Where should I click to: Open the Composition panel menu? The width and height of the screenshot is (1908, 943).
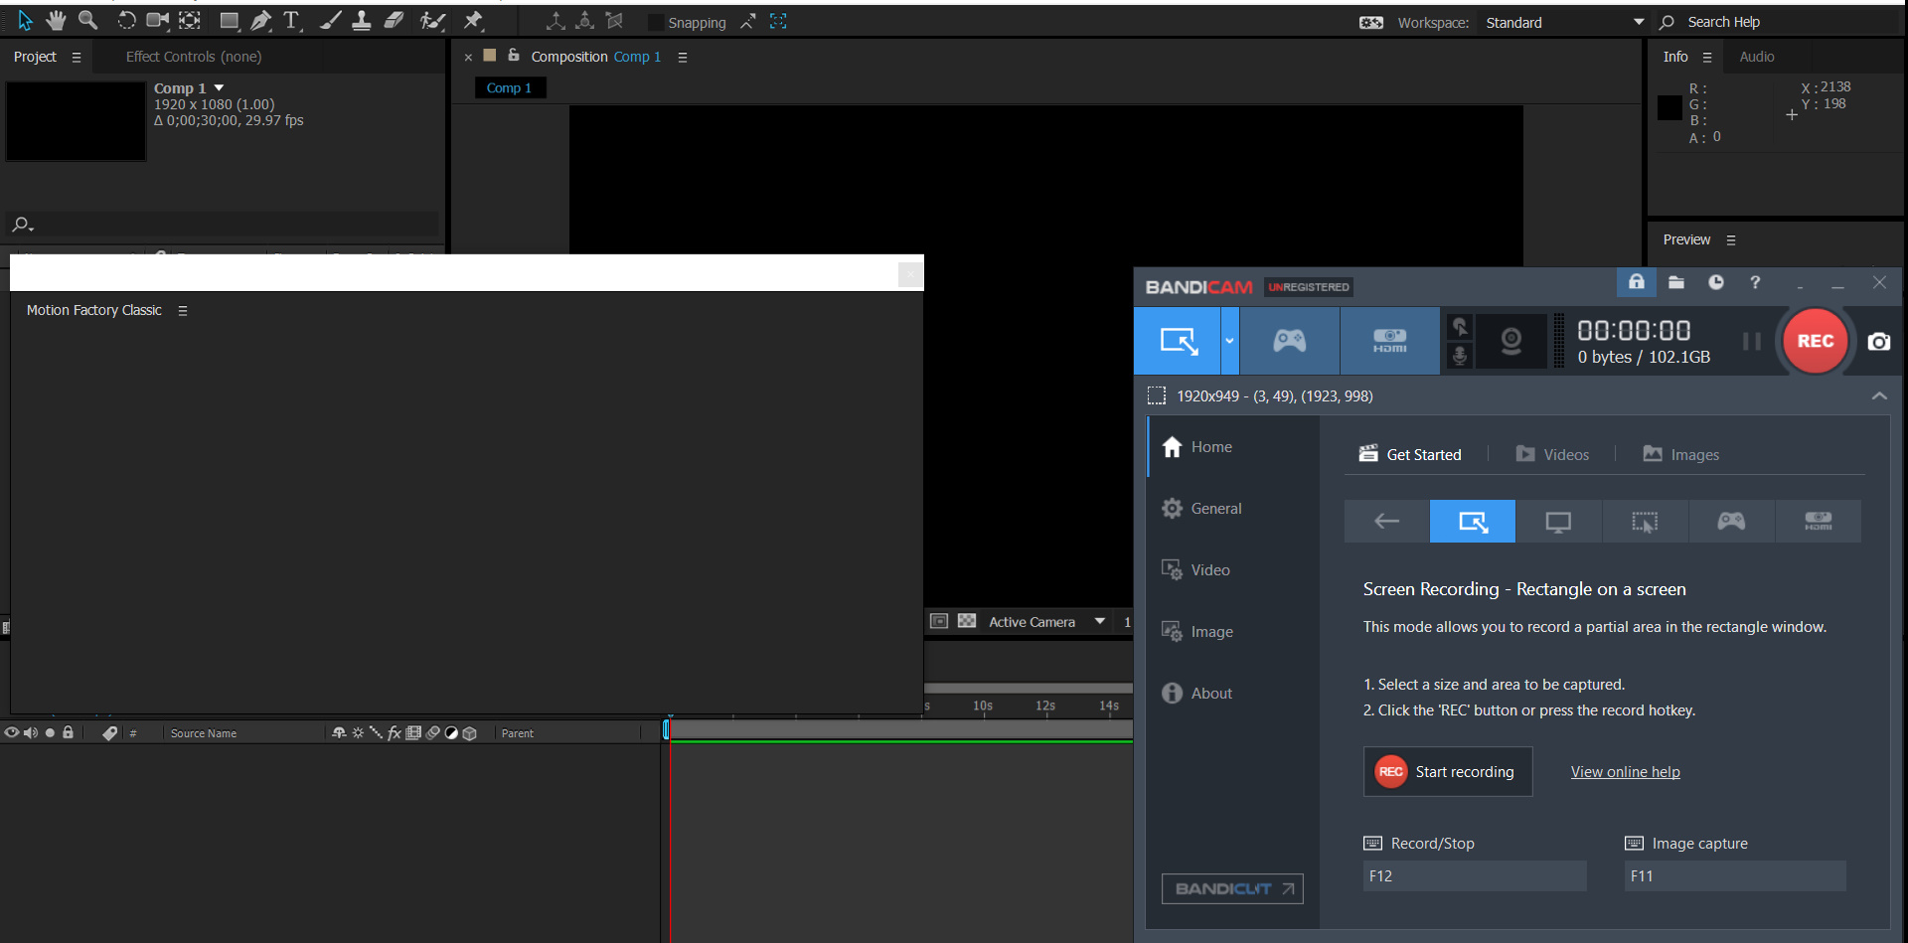pos(683,58)
